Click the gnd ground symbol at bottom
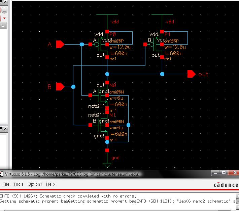The width and height of the screenshot is (239, 211). click(107, 165)
